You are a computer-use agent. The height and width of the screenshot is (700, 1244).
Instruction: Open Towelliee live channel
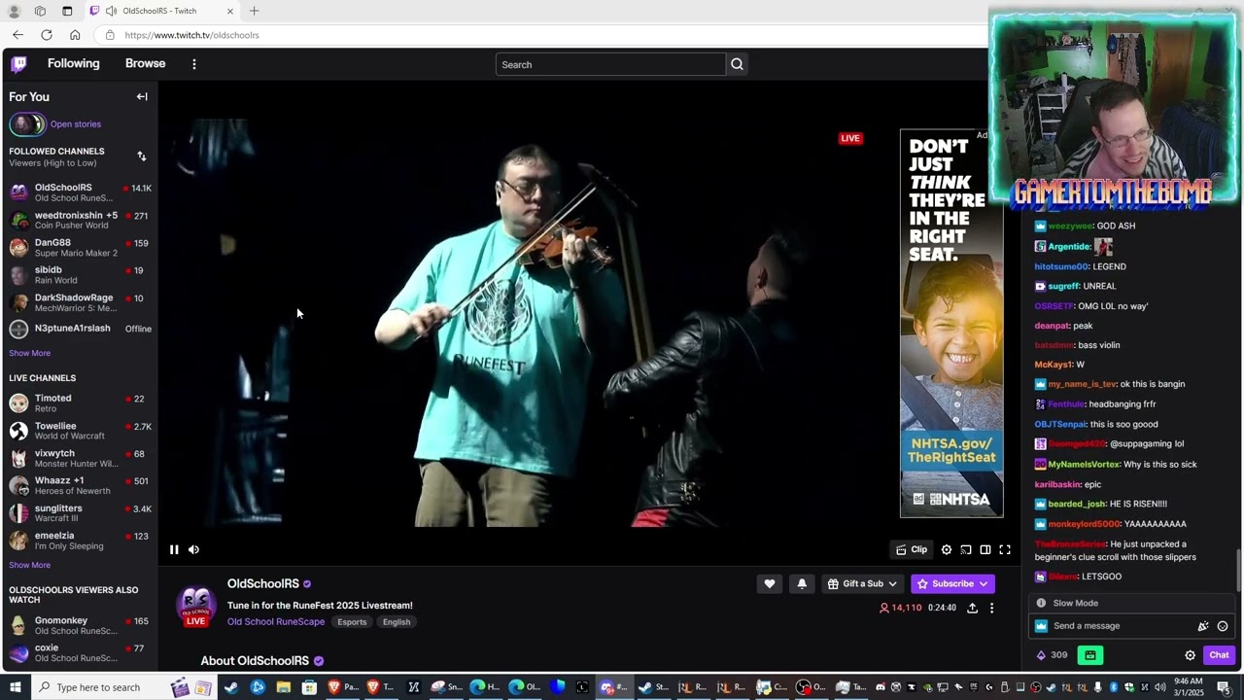pos(79,431)
